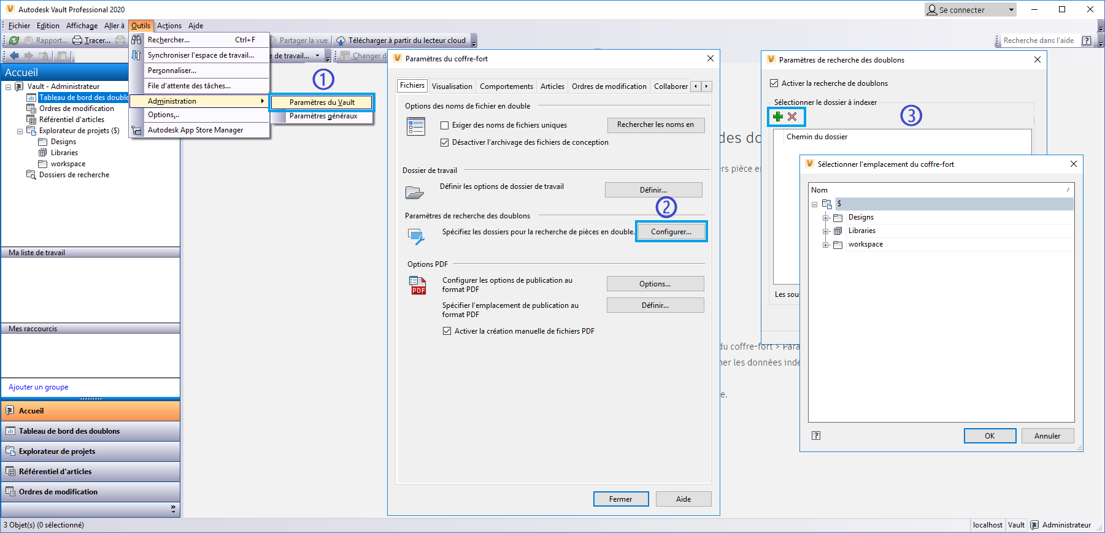Collapse the Explorateur de projets node
The image size is (1105, 533).
click(x=20, y=131)
